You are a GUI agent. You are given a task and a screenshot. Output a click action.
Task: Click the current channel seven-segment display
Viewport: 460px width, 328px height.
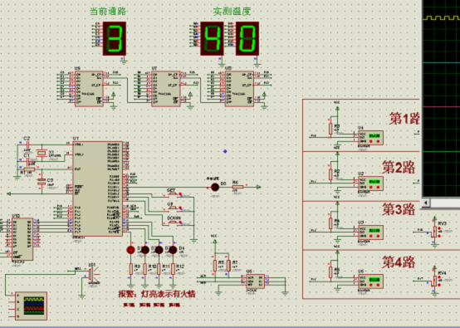point(115,38)
